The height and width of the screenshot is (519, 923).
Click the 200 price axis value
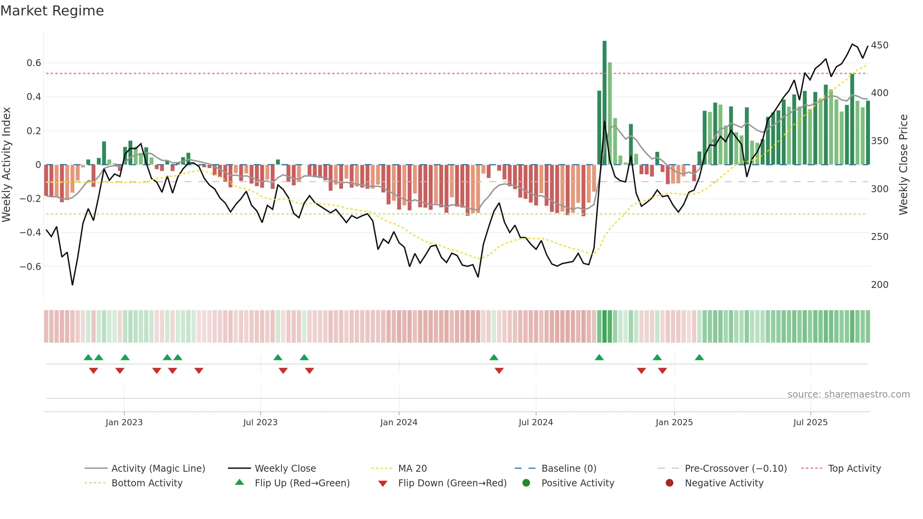click(880, 284)
